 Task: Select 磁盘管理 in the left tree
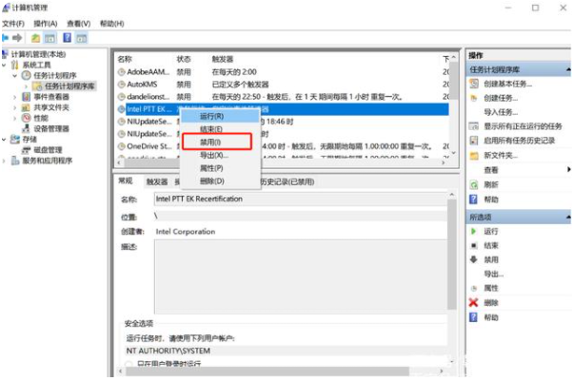[x=48, y=149]
